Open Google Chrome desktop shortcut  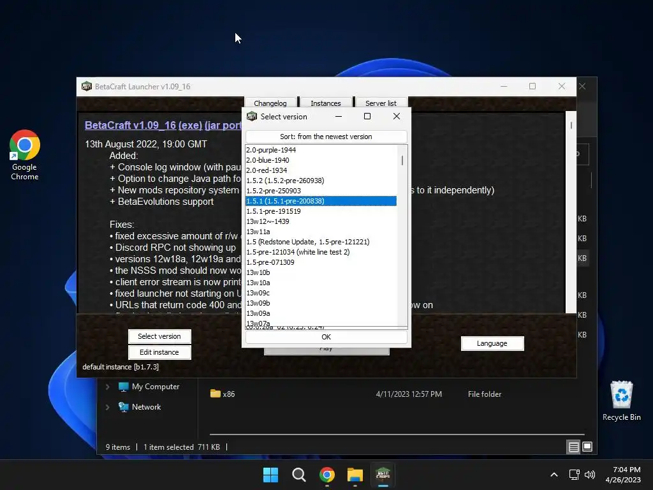coord(25,155)
